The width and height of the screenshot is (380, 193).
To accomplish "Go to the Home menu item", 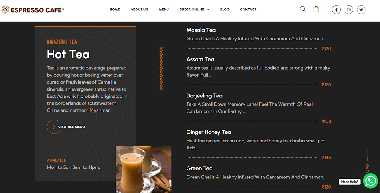I will point(115,9).
